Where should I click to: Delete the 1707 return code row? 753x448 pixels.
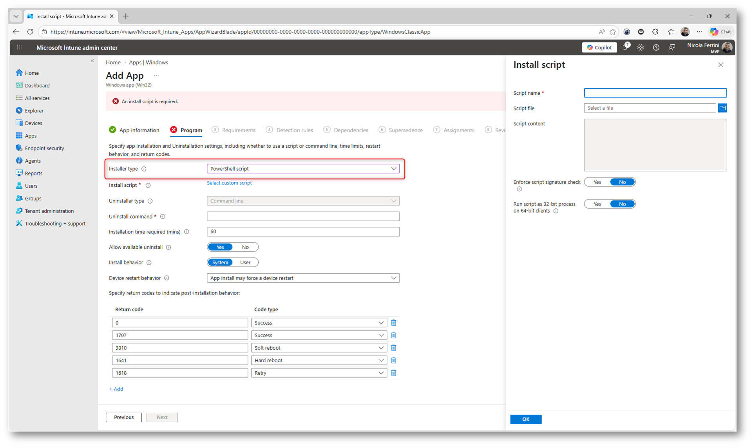(393, 335)
